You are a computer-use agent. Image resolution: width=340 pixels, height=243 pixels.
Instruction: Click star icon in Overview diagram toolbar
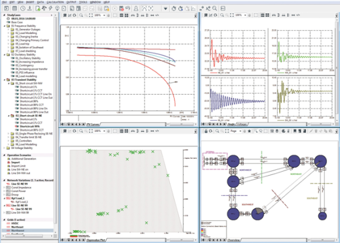pyautogui.click(x=249, y=131)
